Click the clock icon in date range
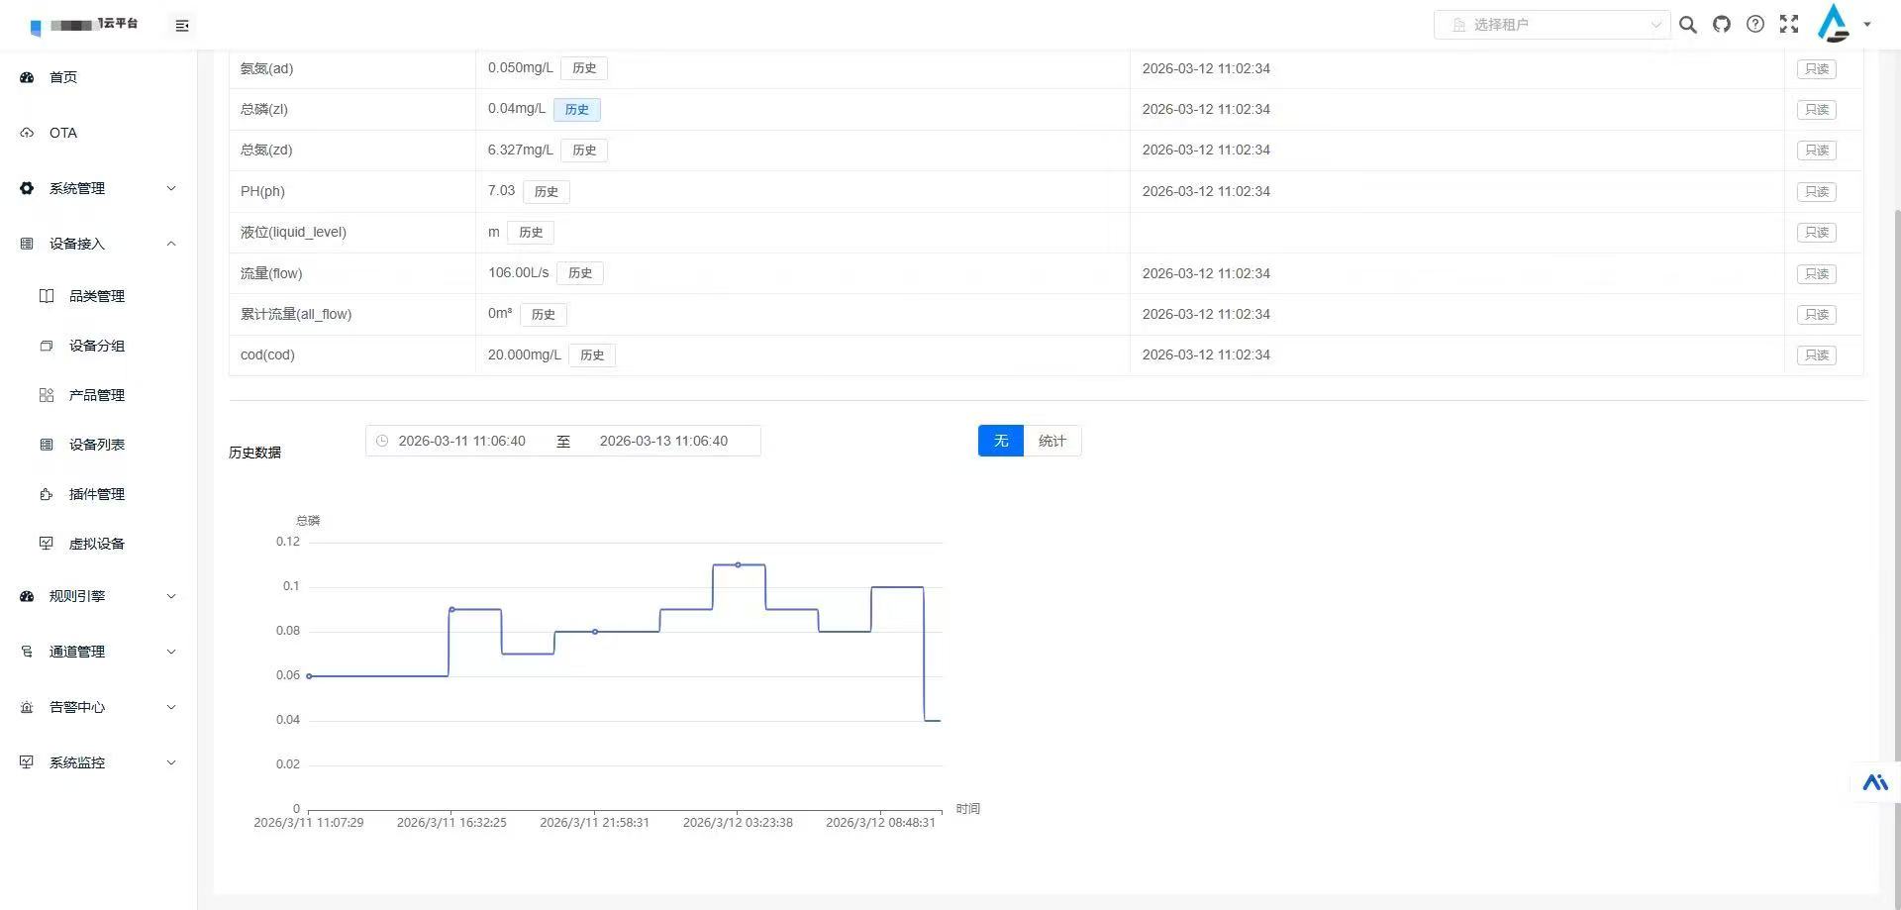Screen dimensions: 1901x910 tap(382, 441)
